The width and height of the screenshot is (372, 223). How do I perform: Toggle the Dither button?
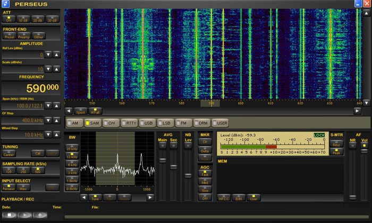point(39,36)
